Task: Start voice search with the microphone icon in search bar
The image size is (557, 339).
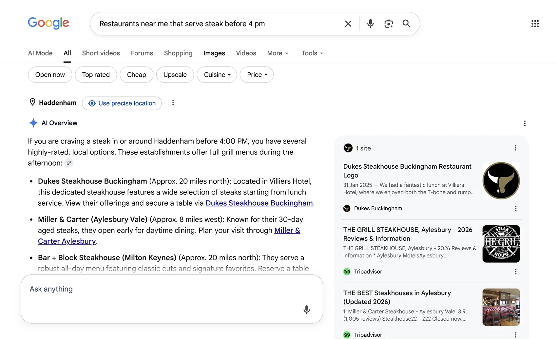Action: click(370, 24)
